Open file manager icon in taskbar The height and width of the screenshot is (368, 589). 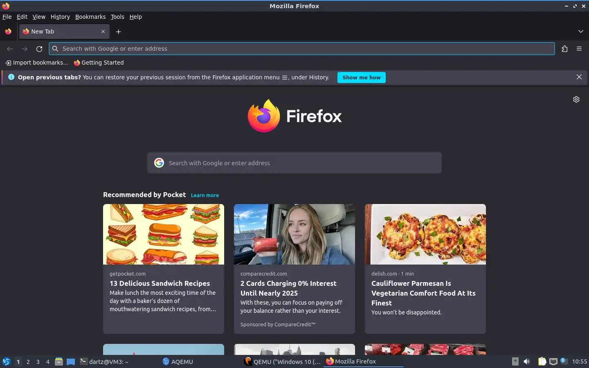tap(59, 361)
